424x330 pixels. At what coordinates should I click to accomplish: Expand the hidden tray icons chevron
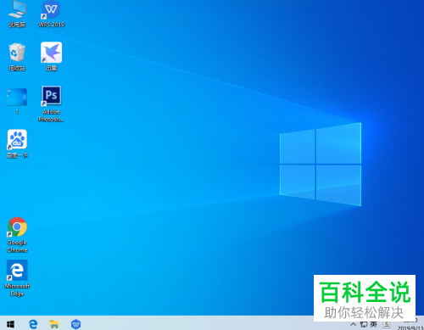click(353, 324)
